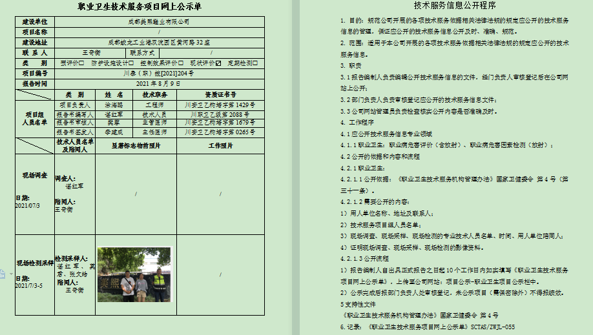Check the 预评价 checkbox
The height and width of the screenshot is (335, 593).
81,63
